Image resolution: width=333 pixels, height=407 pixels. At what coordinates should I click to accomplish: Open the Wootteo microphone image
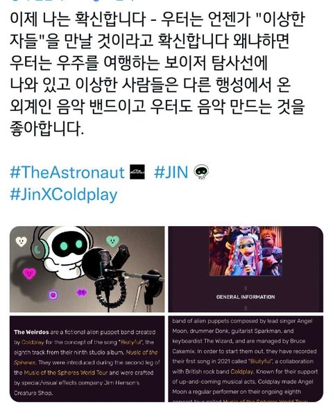tap(87, 269)
